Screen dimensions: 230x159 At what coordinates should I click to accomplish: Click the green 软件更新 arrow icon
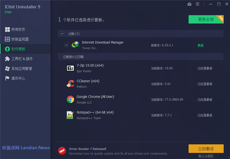pyautogui.click(x=7, y=49)
